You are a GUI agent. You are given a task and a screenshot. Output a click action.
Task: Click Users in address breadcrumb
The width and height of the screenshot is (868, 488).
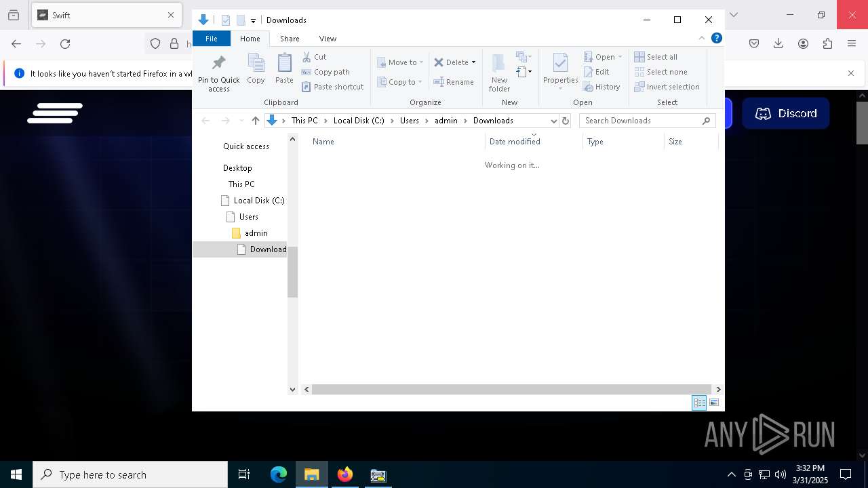pos(410,121)
